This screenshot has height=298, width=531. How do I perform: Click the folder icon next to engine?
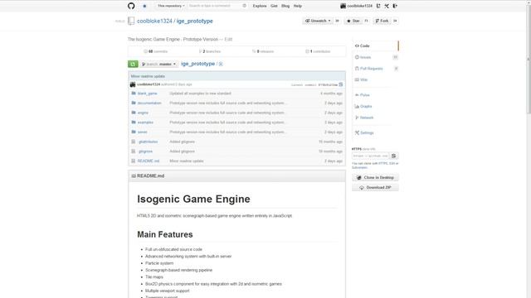click(134, 113)
